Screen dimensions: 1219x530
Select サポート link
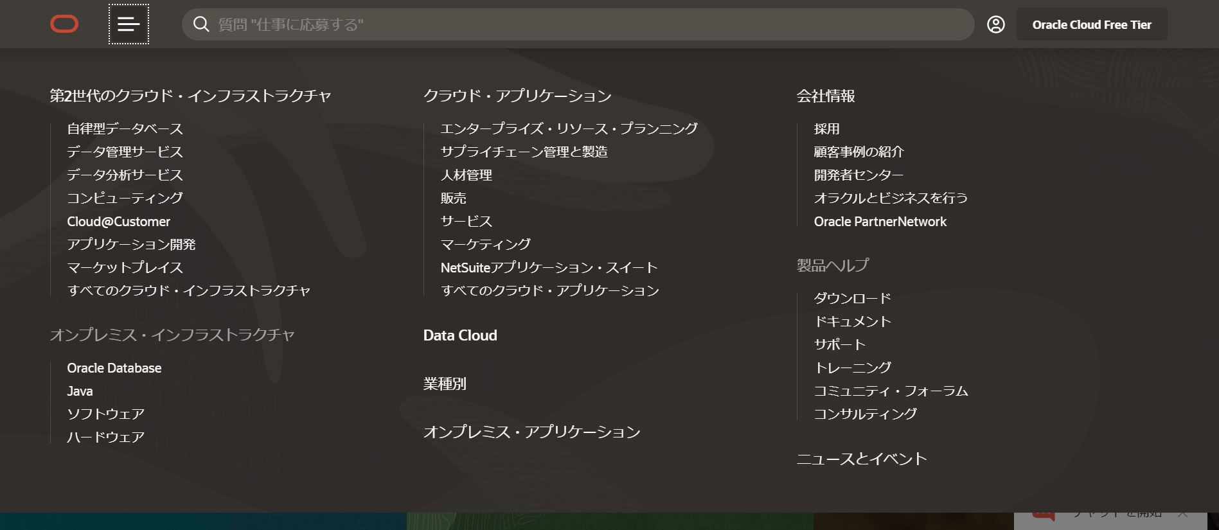click(839, 344)
